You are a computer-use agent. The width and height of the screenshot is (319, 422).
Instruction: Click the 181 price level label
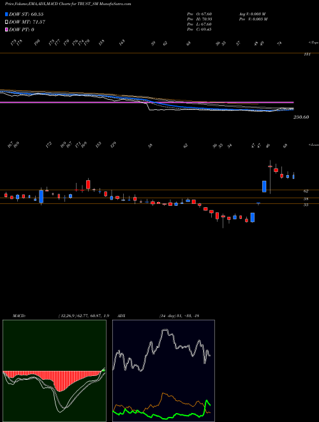click(x=307, y=54)
